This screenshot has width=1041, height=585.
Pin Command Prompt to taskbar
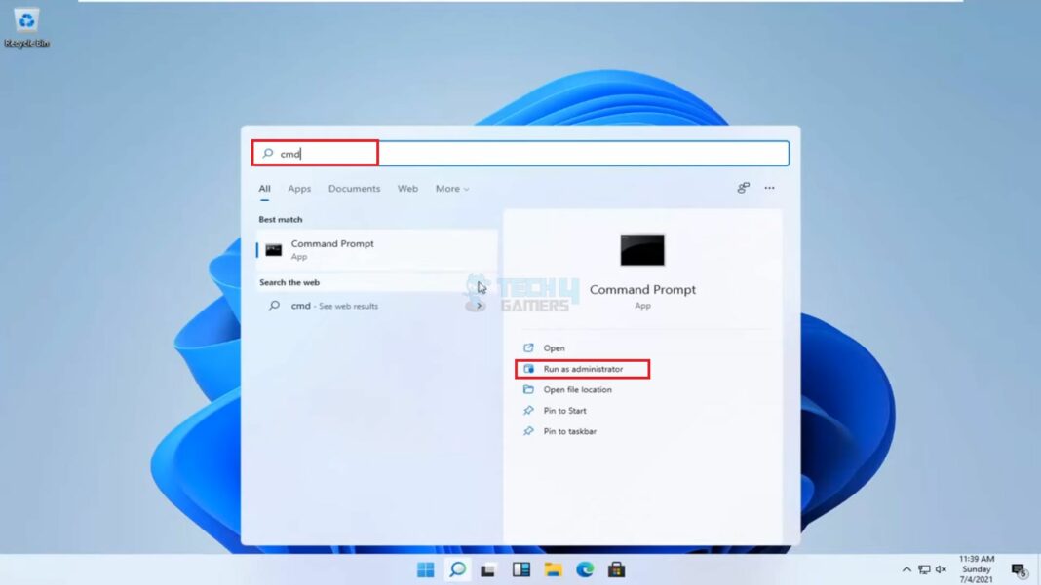pyautogui.click(x=567, y=431)
